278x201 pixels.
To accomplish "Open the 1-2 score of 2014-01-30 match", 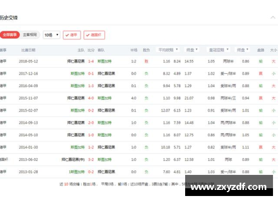I will tap(91, 147).
